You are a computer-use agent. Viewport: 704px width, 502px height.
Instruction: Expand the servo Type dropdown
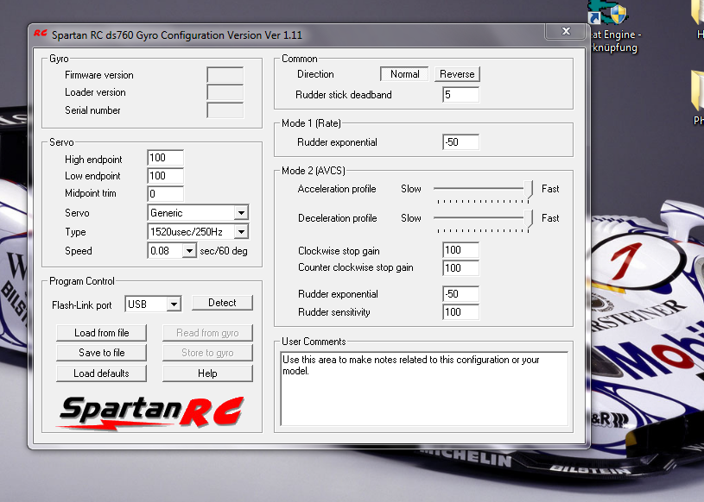coord(241,232)
